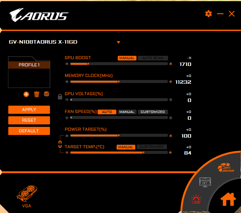Increase Memory Clock with the plus icon
Image resolution: width=241 pixels, height=213 pixels.
[x=171, y=82]
